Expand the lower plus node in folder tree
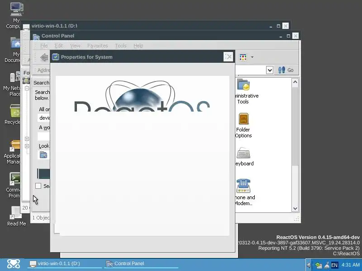The height and width of the screenshot is (271, 362). 27,146
